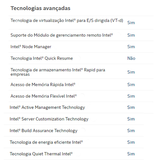This screenshot has height=162, width=162.
Task: Open the Rapid storage technology for enterprises entry
Action: point(58,72)
